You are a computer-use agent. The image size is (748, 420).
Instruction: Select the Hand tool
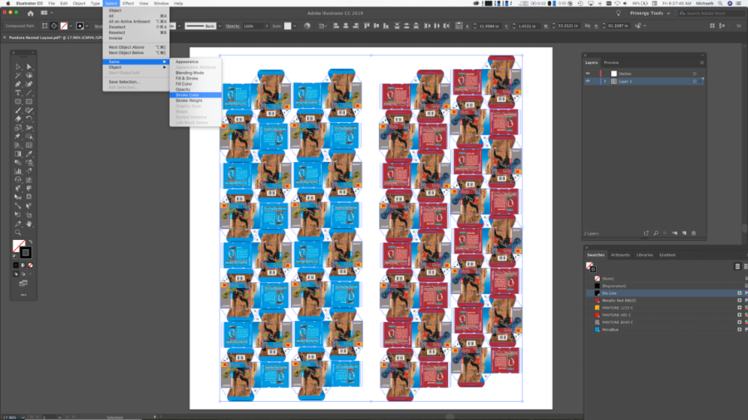(x=29, y=223)
